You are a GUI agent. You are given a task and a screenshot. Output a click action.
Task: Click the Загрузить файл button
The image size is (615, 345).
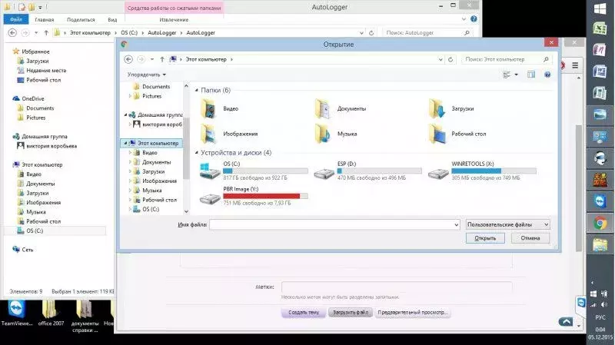coord(351,313)
